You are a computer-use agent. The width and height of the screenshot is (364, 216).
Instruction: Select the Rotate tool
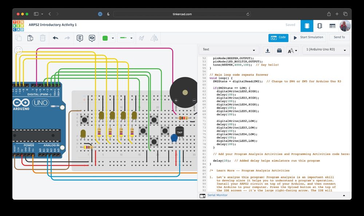[x=142, y=38]
